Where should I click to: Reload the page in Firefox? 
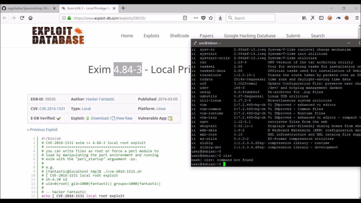coord(22,18)
